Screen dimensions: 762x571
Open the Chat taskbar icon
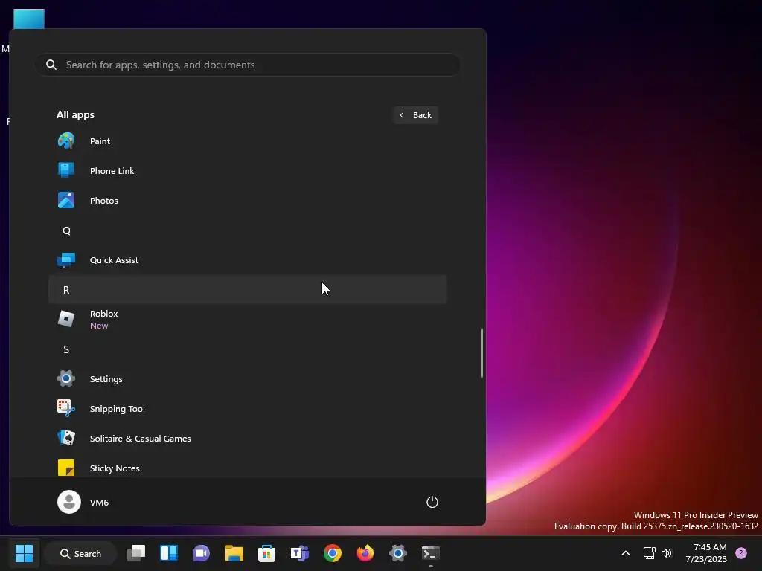pyautogui.click(x=201, y=553)
